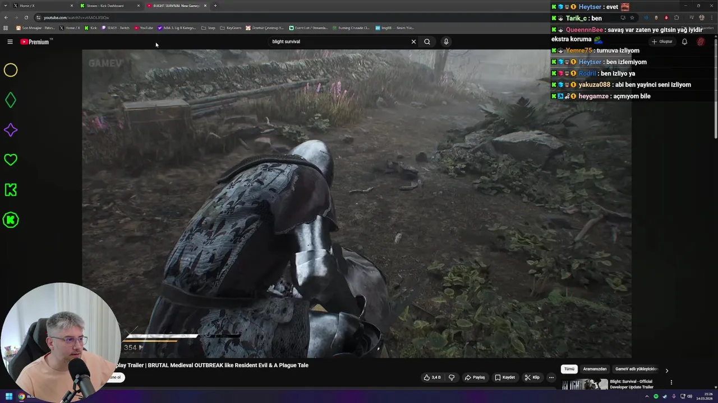Open the bookmarks bar apps grid icon
Screen dimensions: 718x403
[6, 27]
